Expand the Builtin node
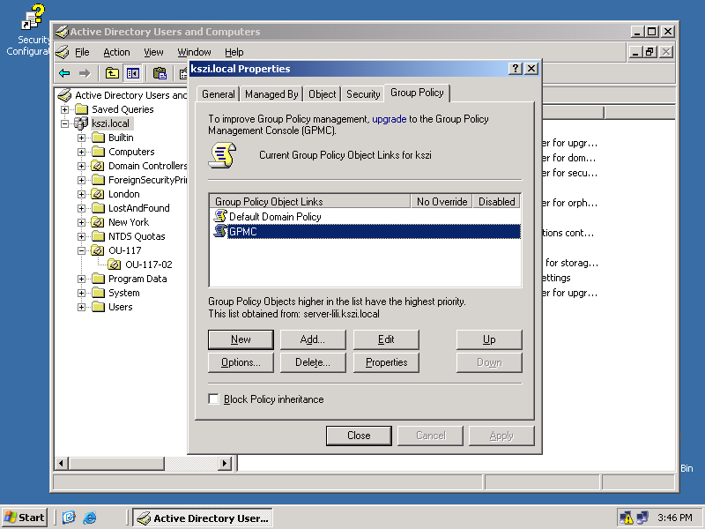This screenshot has width=705, height=529. [x=81, y=138]
